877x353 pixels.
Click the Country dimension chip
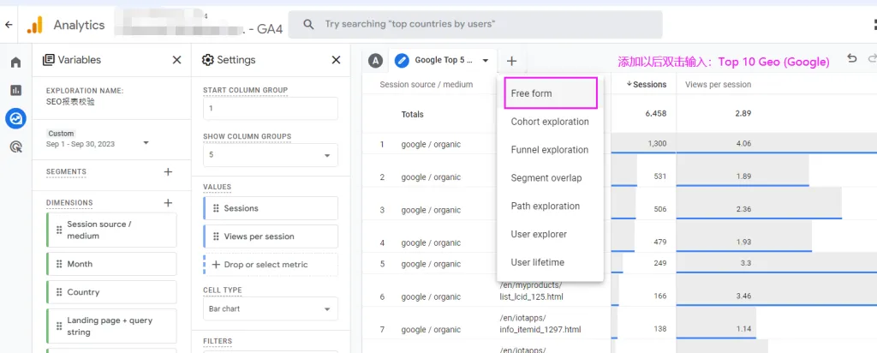111,292
